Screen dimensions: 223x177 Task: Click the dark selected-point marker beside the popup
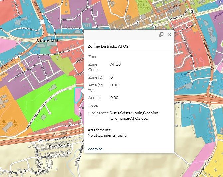click(x=83, y=108)
